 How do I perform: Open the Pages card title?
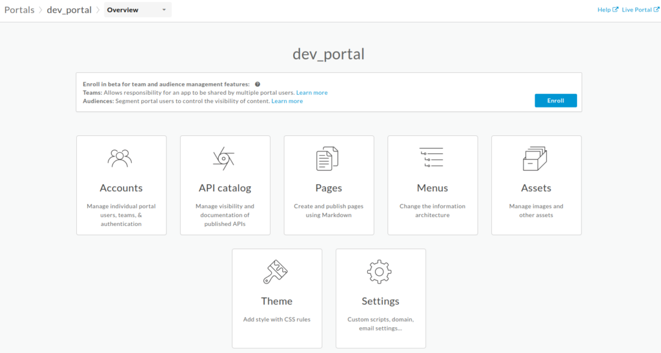(x=329, y=188)
